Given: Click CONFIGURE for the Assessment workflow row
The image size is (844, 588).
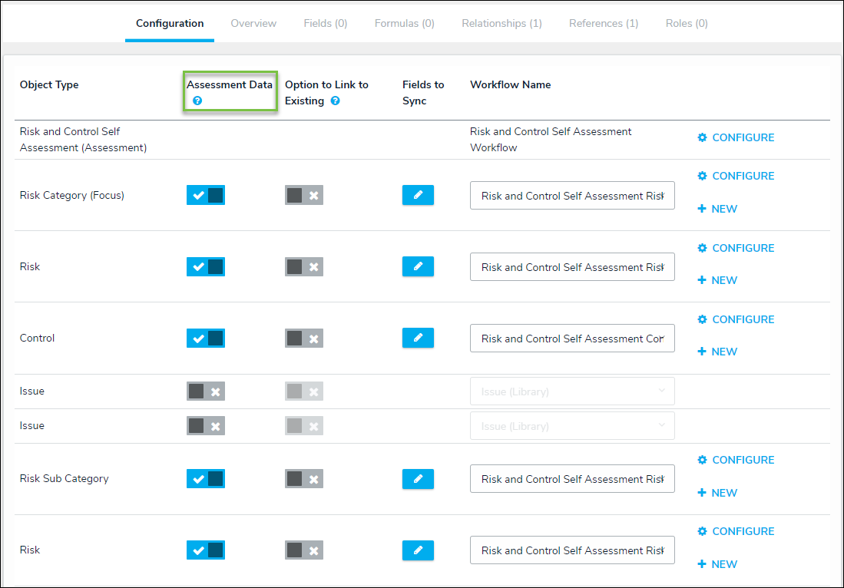Looking at the screenshot, I should [x=736, y=138].
